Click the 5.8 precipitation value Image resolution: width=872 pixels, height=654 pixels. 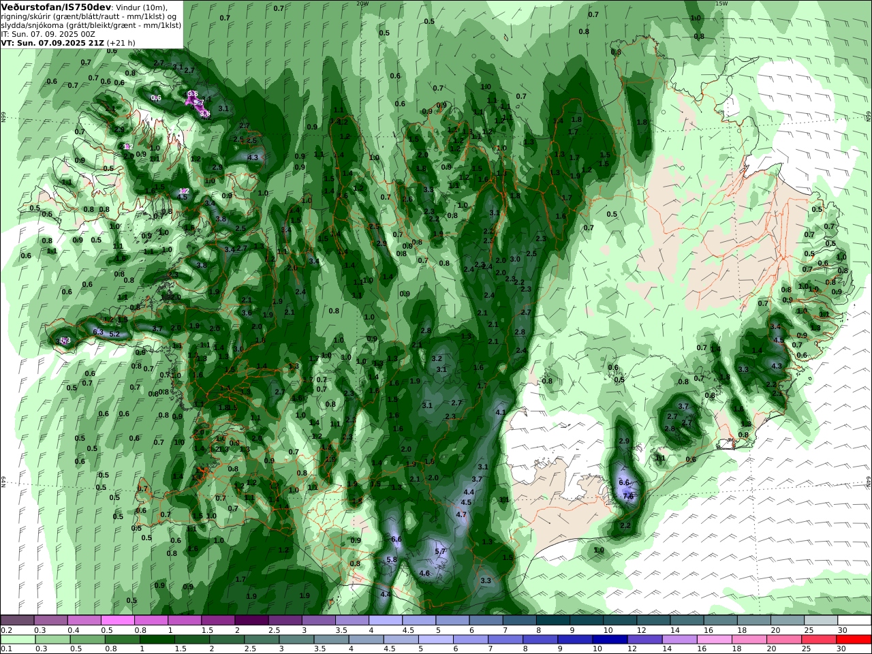[x=391, y=560]
